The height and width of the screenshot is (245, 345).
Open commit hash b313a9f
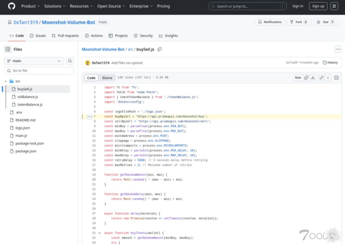pos(292,63)
